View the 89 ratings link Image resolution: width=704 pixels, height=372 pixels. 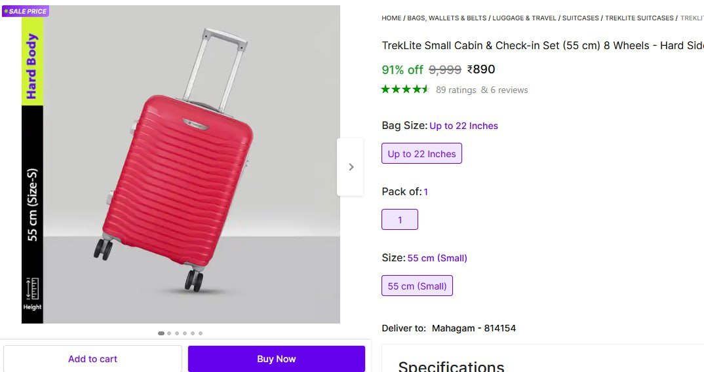point(456,90)
